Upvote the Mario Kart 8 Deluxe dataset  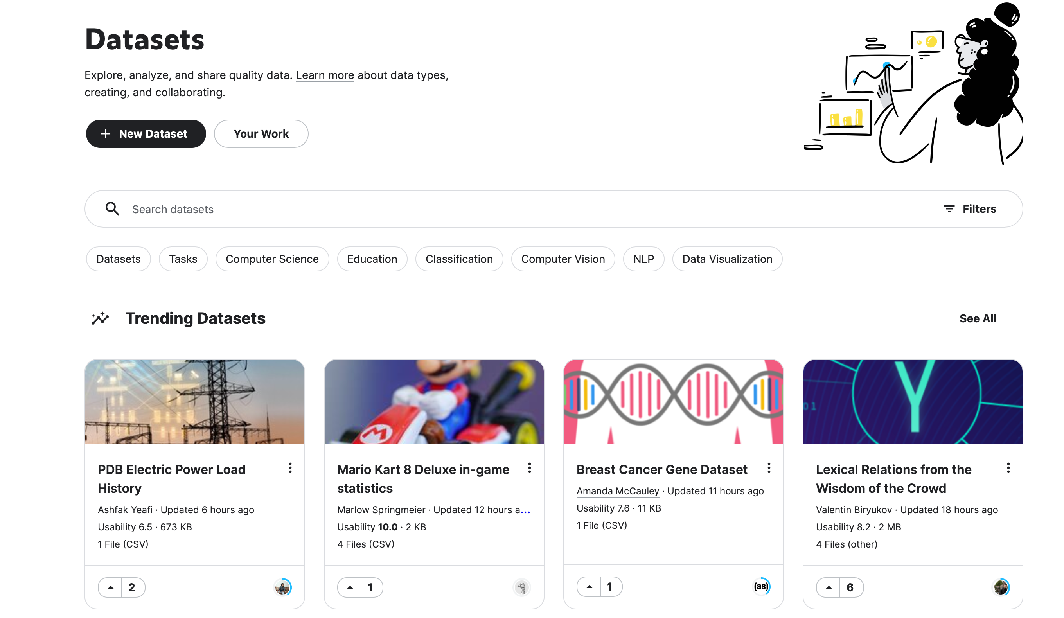[350, 587]
